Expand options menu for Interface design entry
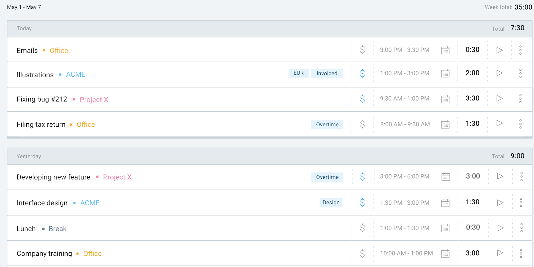The width and height of the screenshot is (534, 267). point(521,202)
